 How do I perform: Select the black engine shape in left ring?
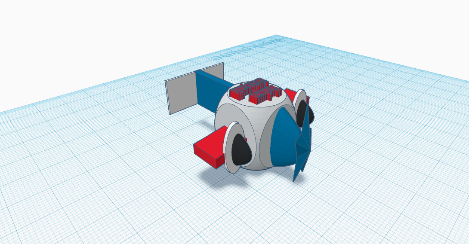pyautogui.click(x=241, y=149)
